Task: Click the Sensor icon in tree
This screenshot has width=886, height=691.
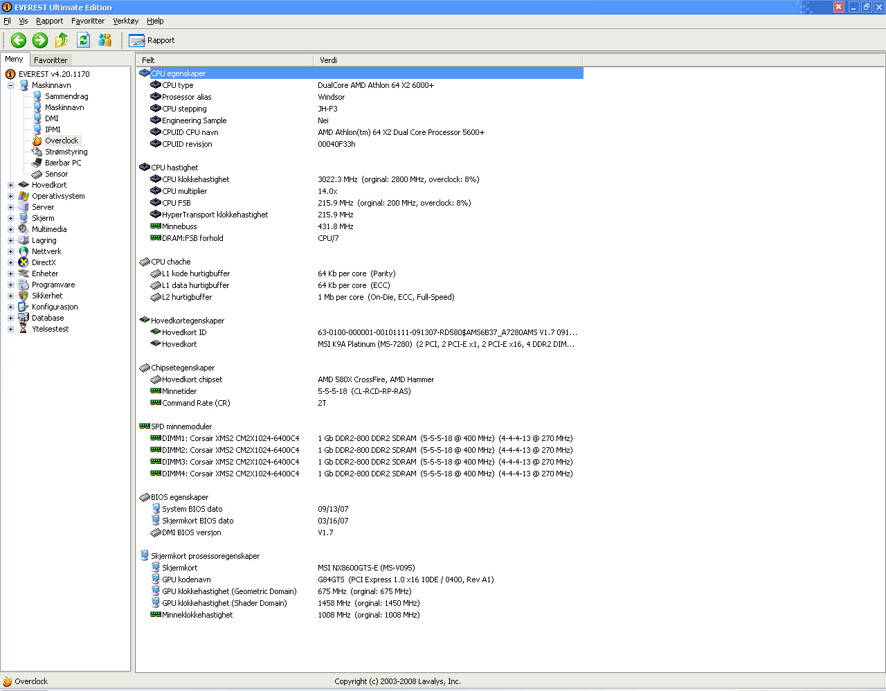Action: (37, 174)
